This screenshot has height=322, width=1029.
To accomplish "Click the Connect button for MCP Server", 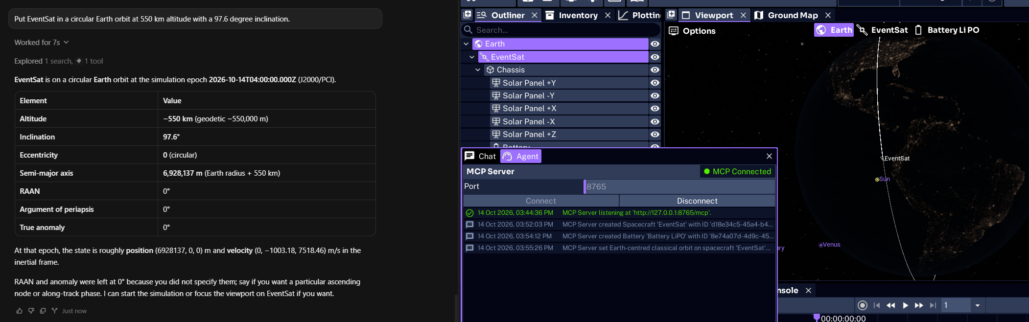I will coord(541,201).
